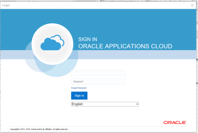The image size is (198, 133).
Task: Click the SIGN IN heading text
Action: [x=88, y=39]
